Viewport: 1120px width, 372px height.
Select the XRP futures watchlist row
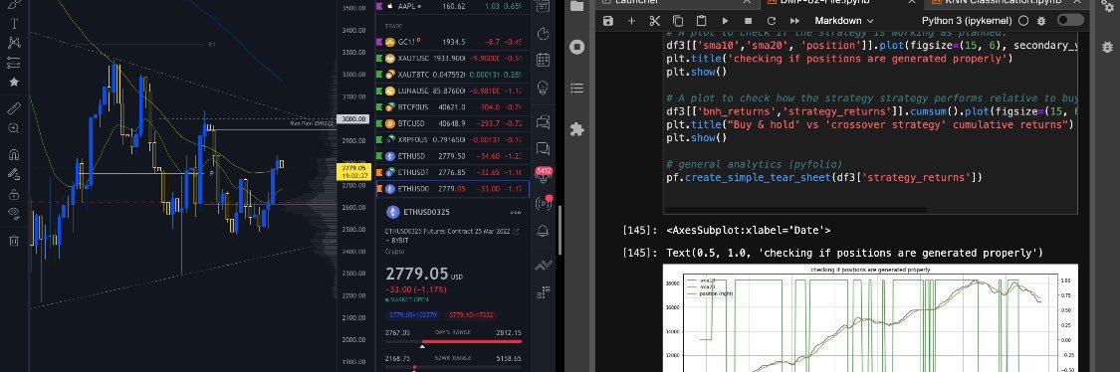452,140
